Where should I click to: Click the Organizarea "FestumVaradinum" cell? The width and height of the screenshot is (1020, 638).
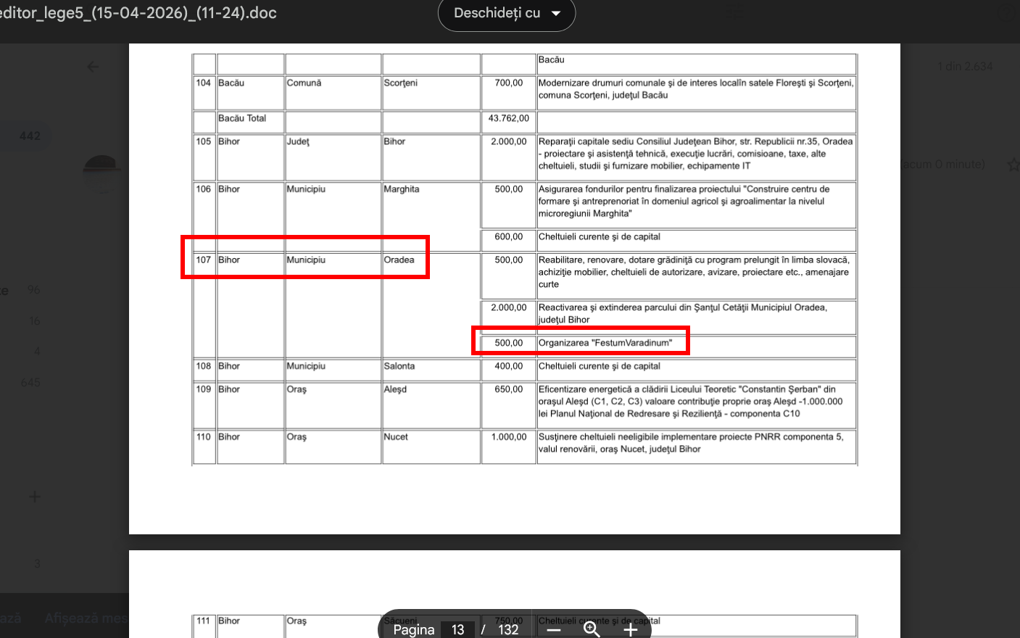click(x=605, y=343)
